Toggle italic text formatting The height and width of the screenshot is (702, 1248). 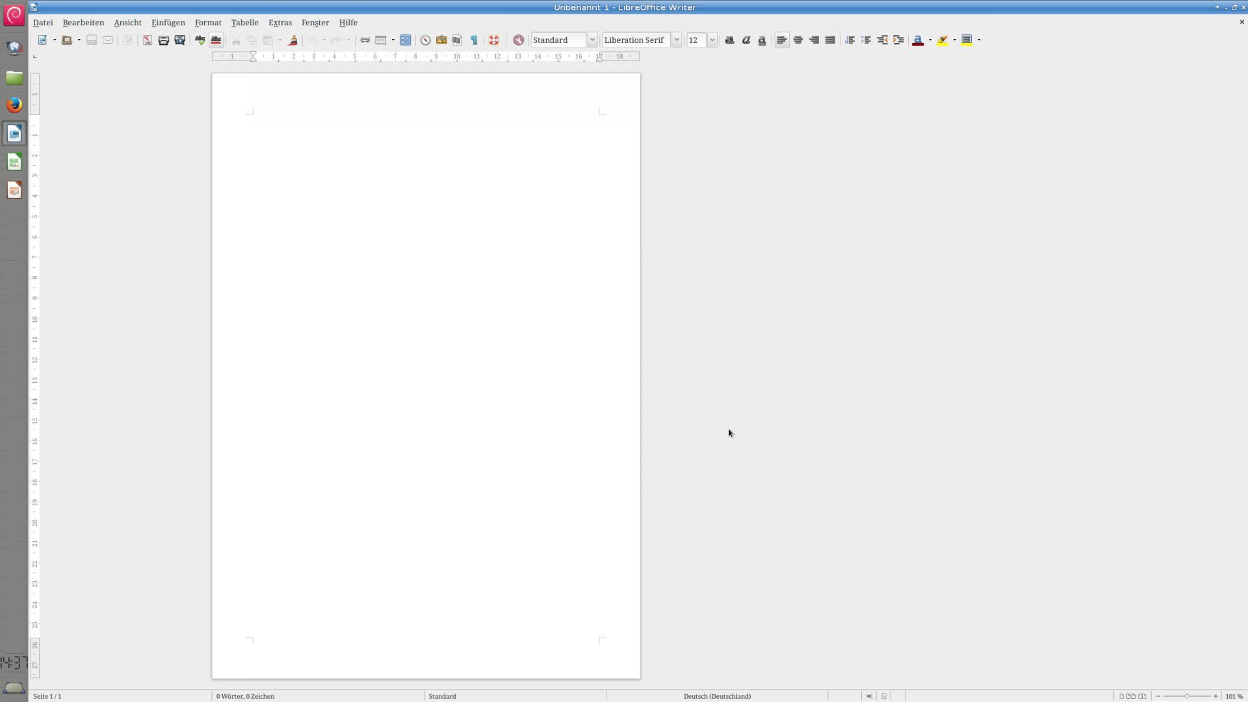746,40
